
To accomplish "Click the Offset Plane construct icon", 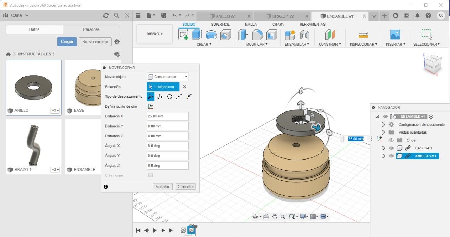I will click(x=330, y=35).
